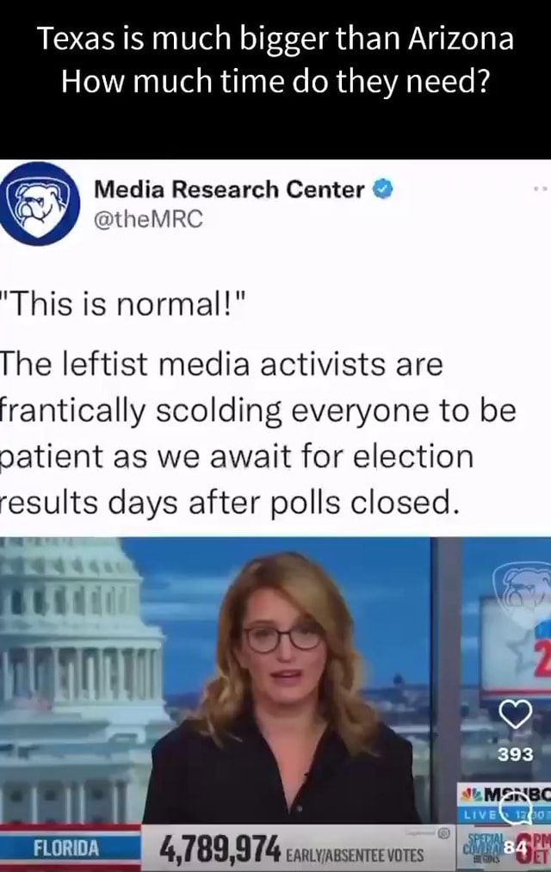Like the video with the heart icon
551x872 pixels.
515,714
